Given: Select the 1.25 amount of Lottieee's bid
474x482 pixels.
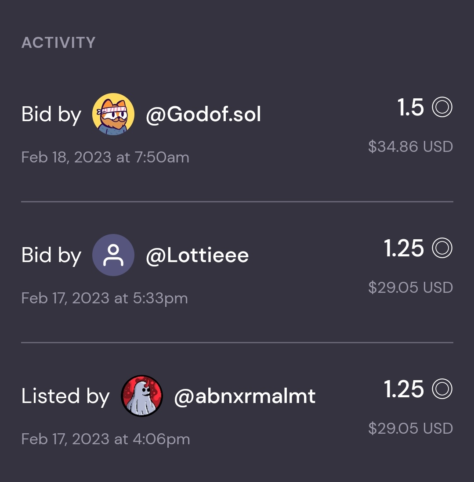Looking at the screenshot, I should coord(404,248).
